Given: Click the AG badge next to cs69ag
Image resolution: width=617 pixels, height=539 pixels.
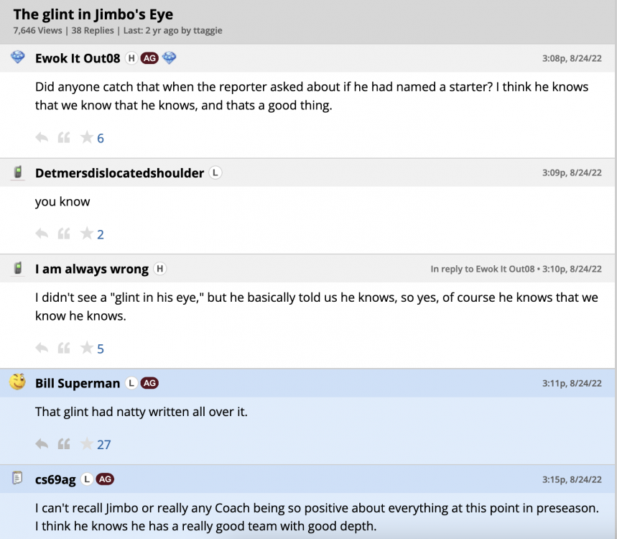Looking at the screenshot, I should (x=105, y=479).
